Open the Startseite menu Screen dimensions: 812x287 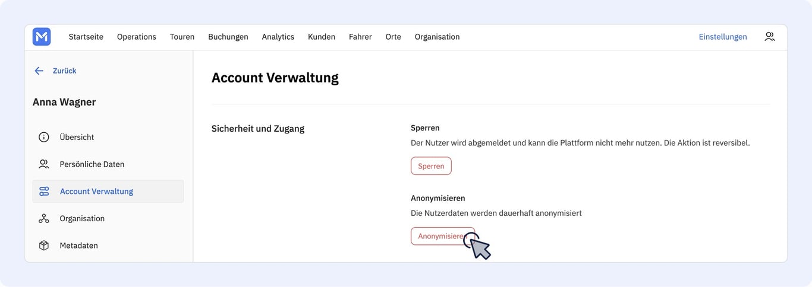(86, 37)
